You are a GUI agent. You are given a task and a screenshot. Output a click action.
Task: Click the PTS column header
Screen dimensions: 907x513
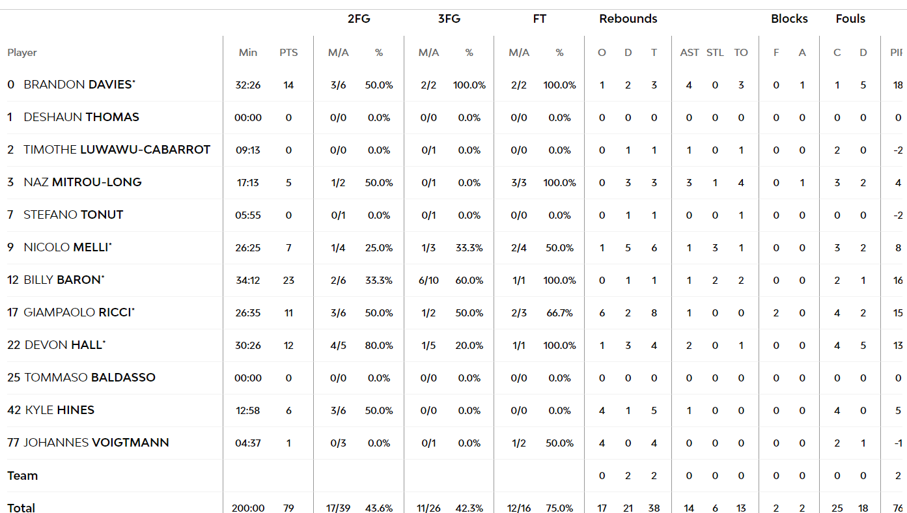(x=288, y=53)
